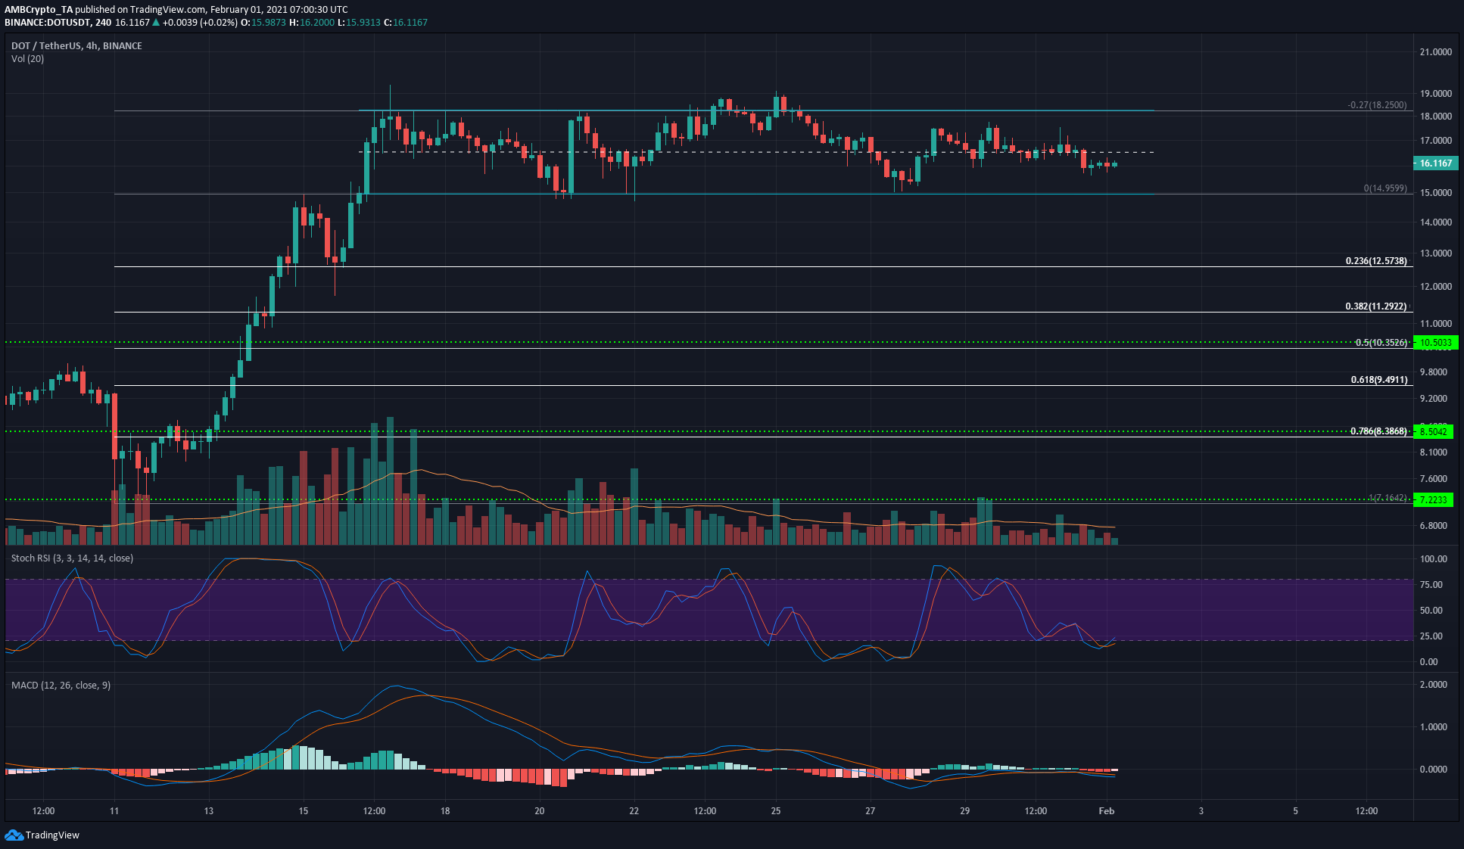Screen dimensions: 1464x849
Task: Click the 9.8000 price axis value
Action: (x=1433, y=372)
